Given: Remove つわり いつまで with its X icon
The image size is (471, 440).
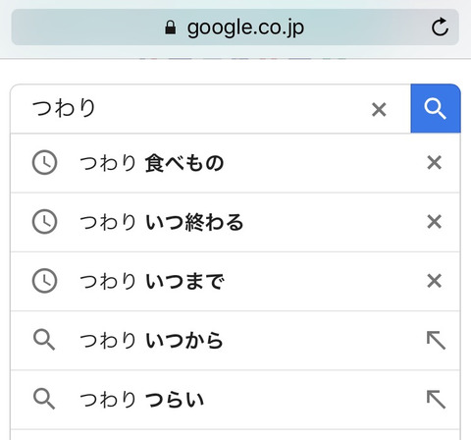Looking at the screenshot, I should click(435, 281).
